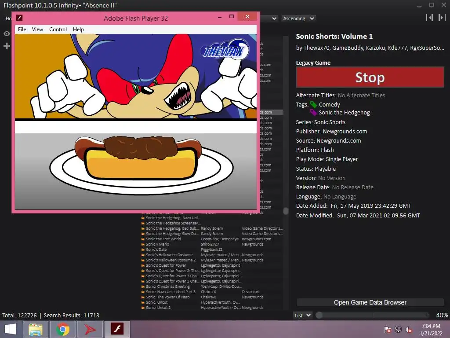
Task: Click the Flash animation stage showing hot dog
Action: pyautogui.click(x=136, y=122)
